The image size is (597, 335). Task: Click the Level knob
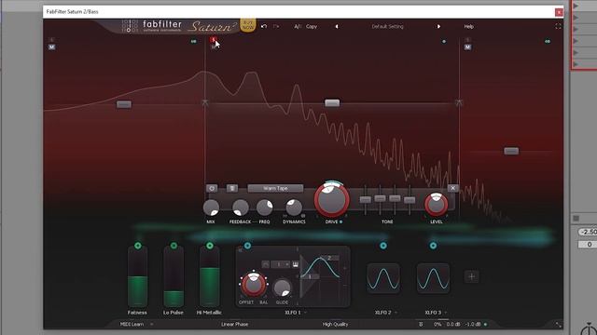tap(436, 205)
